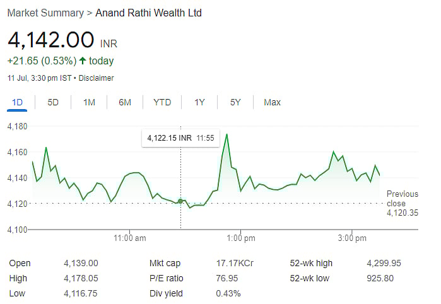Click the Div yield value 0.43%
This screenshot has width=441, height=304.
click(228, 294)
